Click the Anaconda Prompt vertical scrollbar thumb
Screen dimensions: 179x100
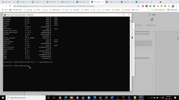tap(131, 21)
